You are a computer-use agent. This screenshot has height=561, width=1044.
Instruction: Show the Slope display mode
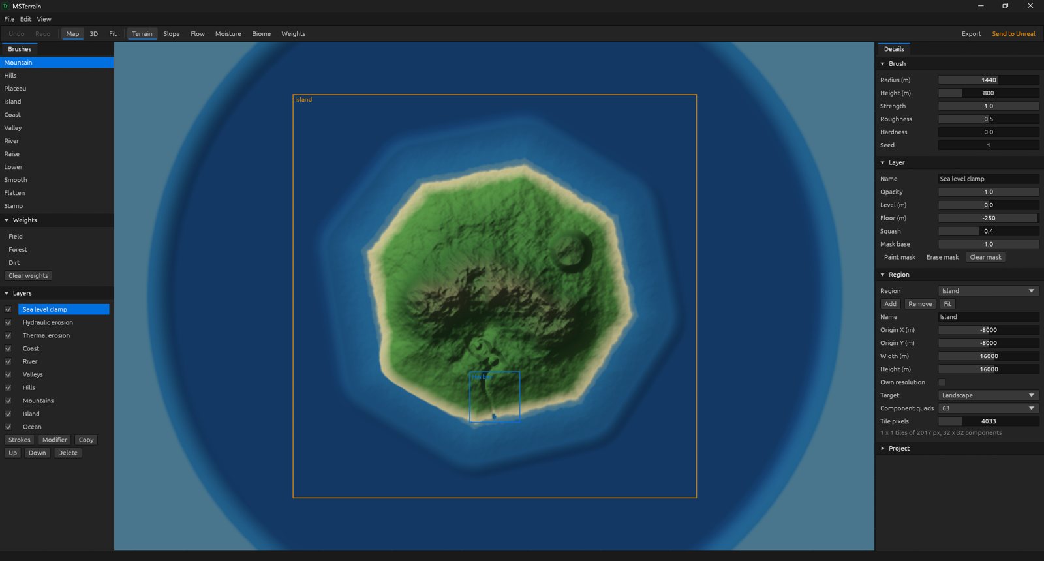[172, 34]
